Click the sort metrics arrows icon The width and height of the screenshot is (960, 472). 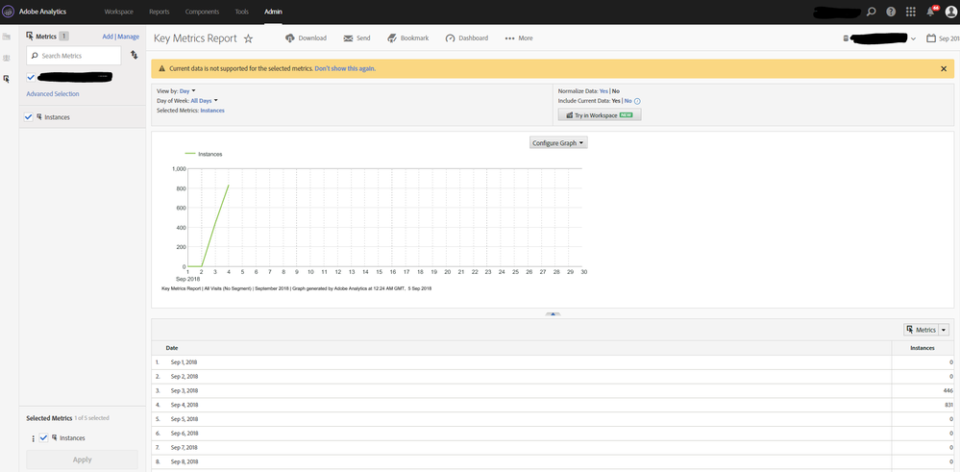coord(134,56)
